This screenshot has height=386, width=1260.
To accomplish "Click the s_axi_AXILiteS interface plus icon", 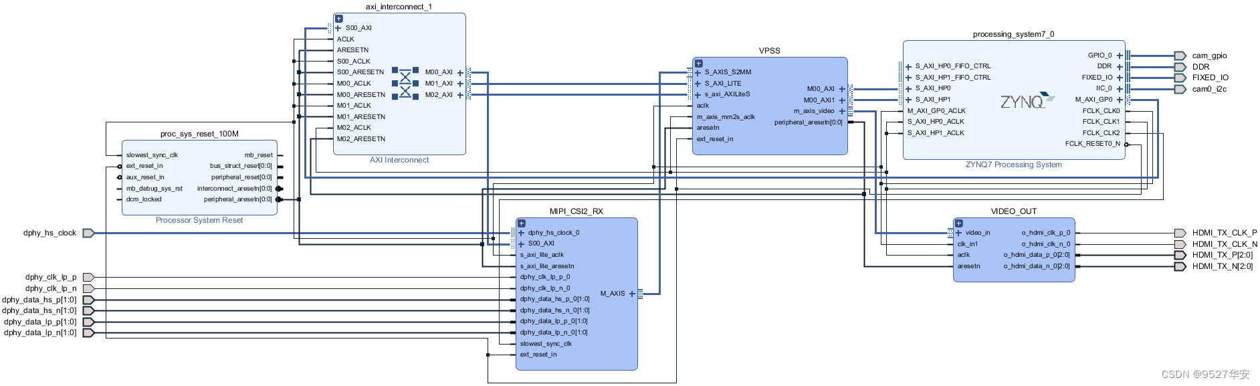I will [698, 94].
